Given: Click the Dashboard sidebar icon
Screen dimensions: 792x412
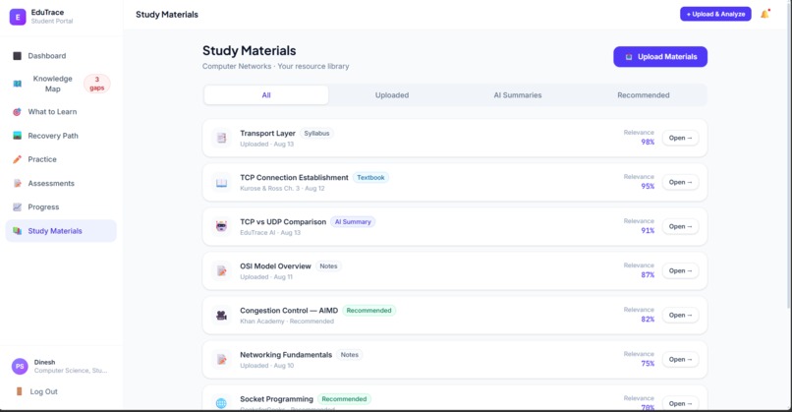Looking at the screenshot, I should pyautogui.click(x=17, y=56).
